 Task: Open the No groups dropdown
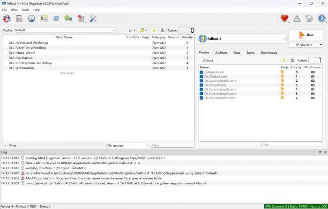pyautogui.click(x=127, y=145)
